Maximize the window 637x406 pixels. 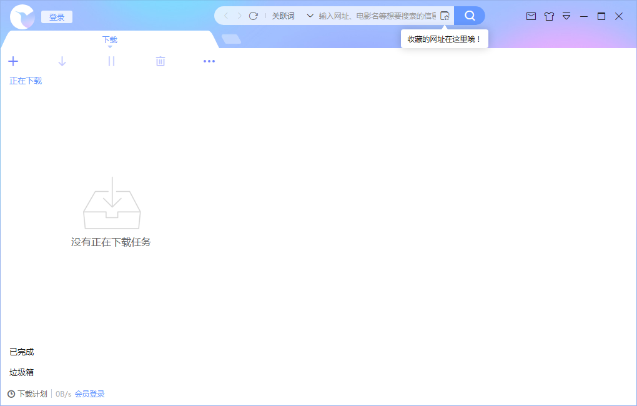pos(601,16)
